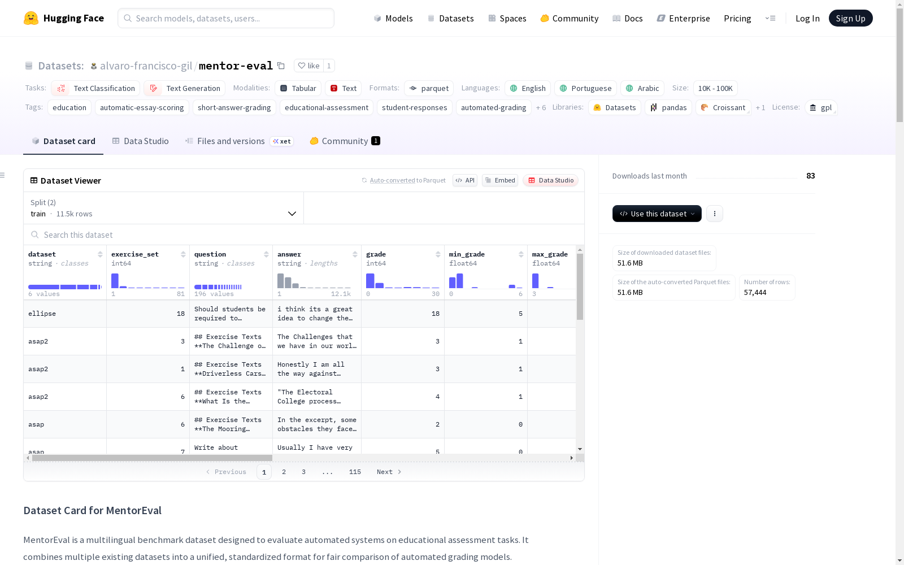Expand the Use this dataset dropdown
The width and height of the screenshot is (904, 565).
pyautogui.click(x=657, y=214)
